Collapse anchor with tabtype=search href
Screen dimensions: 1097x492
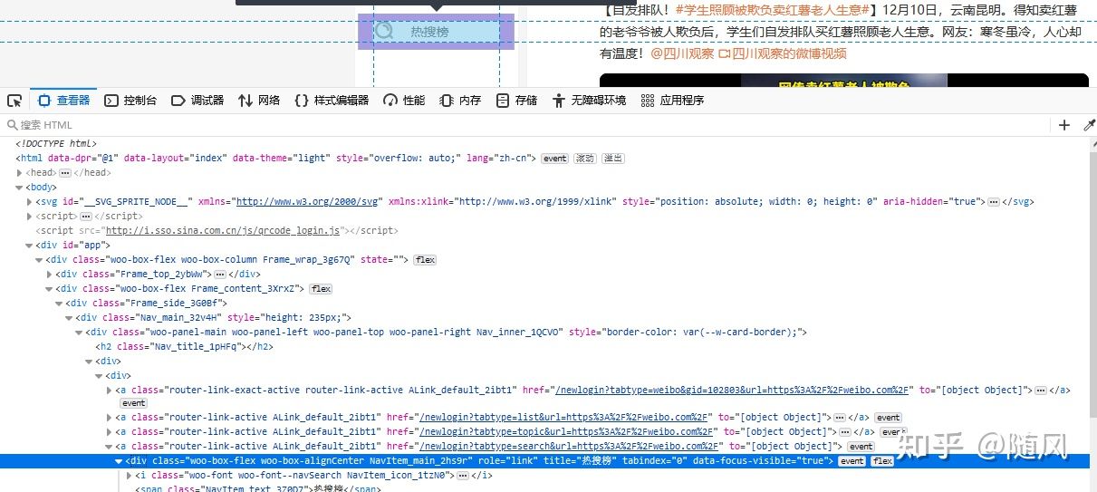pos(109,447)
